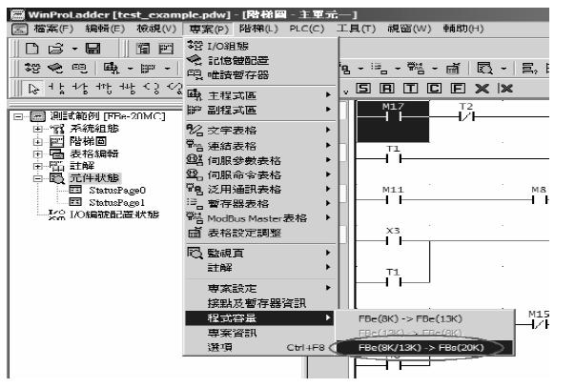
Task: Choose 專案資訊 menu entry
Action: pos(260,333)
